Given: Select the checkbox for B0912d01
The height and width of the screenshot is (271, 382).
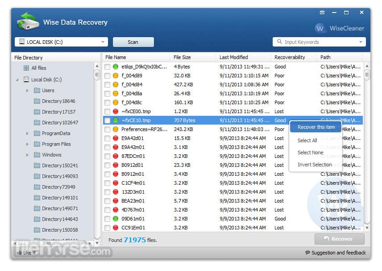Looking at the screenshot, I should click(107, 165).
